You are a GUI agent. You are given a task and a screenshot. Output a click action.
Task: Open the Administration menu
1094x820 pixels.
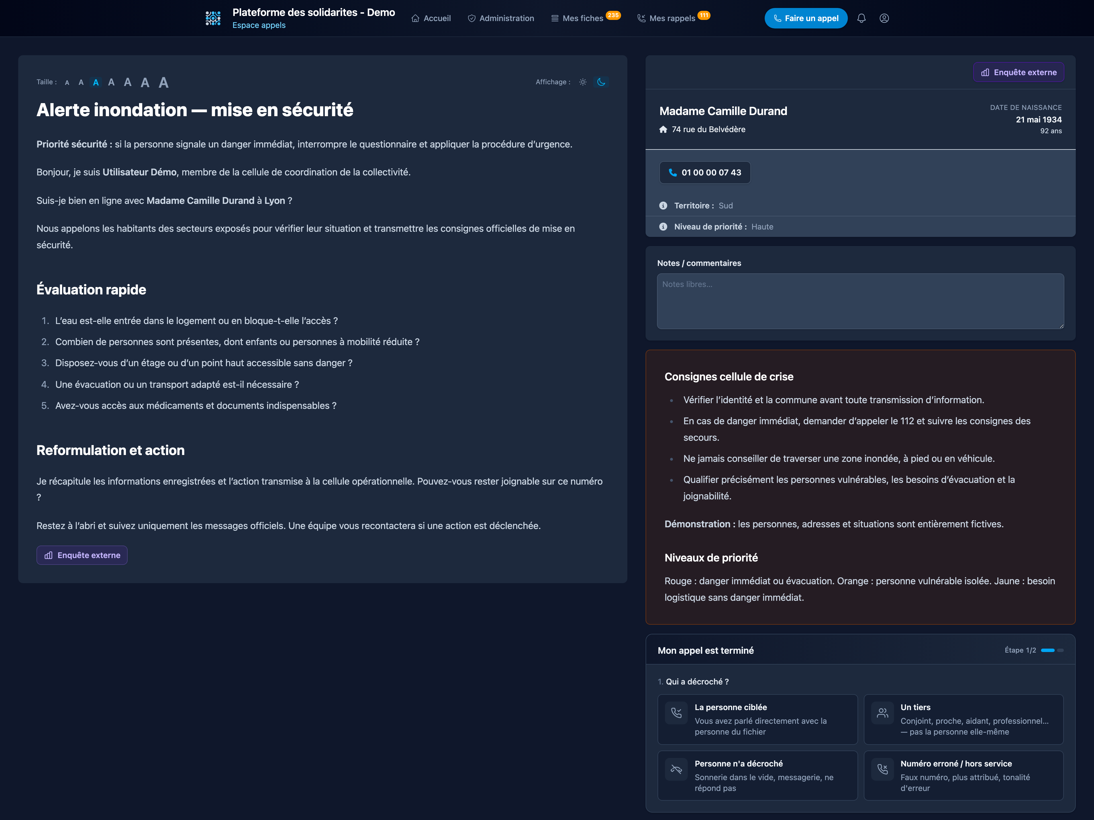pos(501,18)
